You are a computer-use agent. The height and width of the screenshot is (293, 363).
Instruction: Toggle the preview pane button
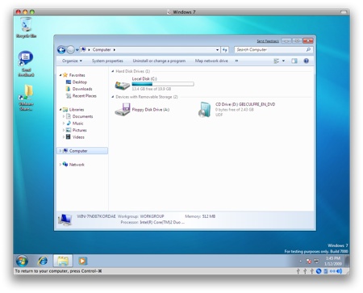(x=294, y=61)
